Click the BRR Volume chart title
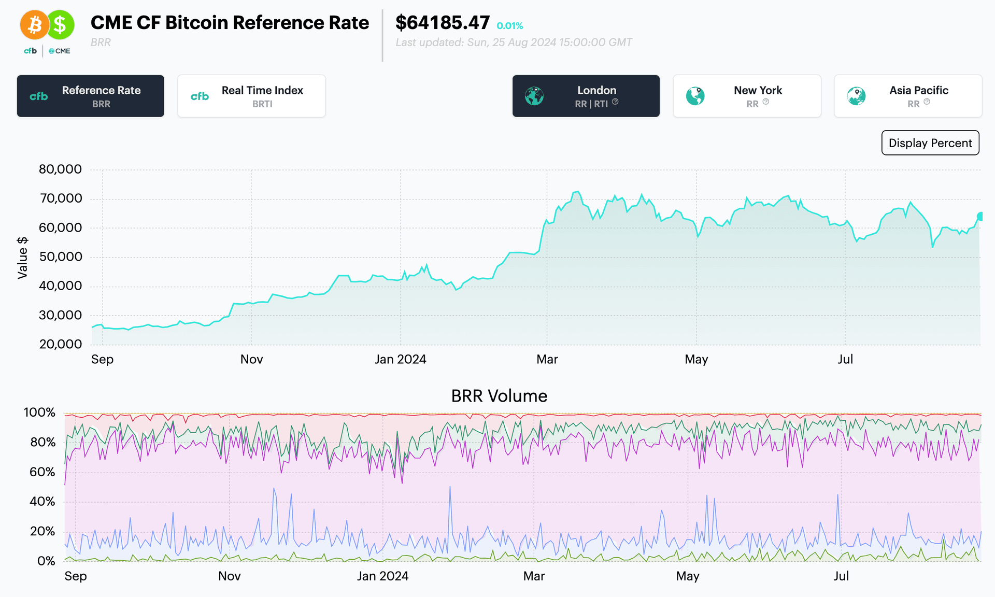995x597 pixels. pyautogui.click(x=499, y=396)
